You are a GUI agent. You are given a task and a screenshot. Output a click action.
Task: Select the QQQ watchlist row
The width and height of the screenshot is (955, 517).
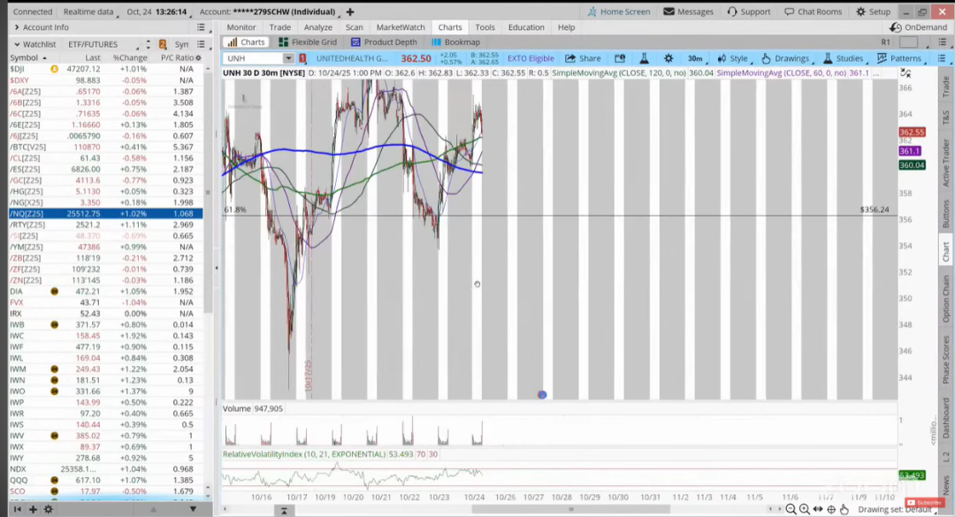pos(105,480)
